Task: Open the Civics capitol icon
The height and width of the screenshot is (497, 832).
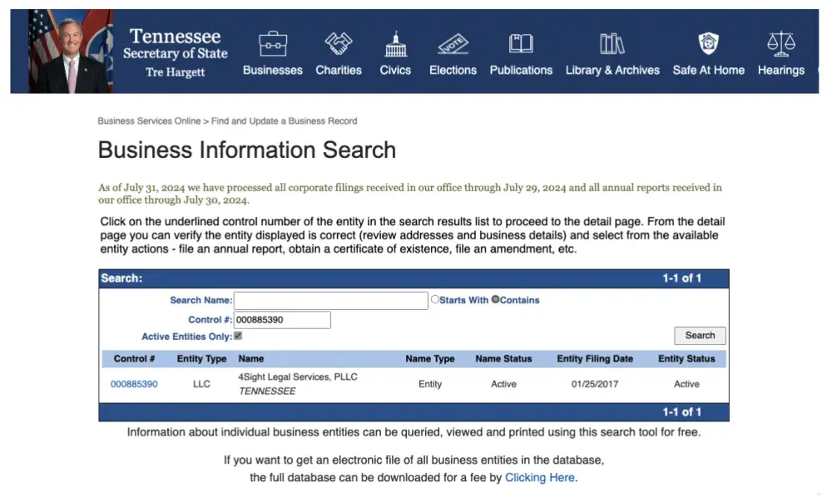Action: pos(395,43)
